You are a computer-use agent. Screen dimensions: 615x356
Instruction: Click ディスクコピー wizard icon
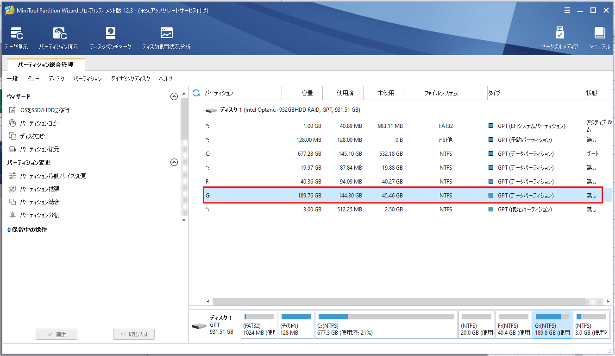click(13, 136)
